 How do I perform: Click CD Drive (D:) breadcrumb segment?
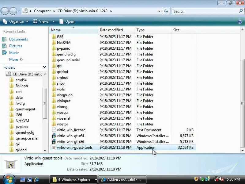pyautogui.click(x=82, y=11)
